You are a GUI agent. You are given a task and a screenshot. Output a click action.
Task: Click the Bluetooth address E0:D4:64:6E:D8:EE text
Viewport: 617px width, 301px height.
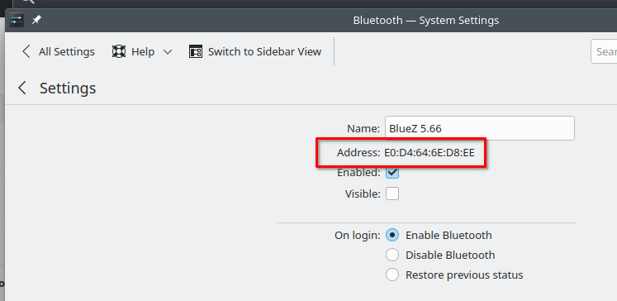pos(430,152)
